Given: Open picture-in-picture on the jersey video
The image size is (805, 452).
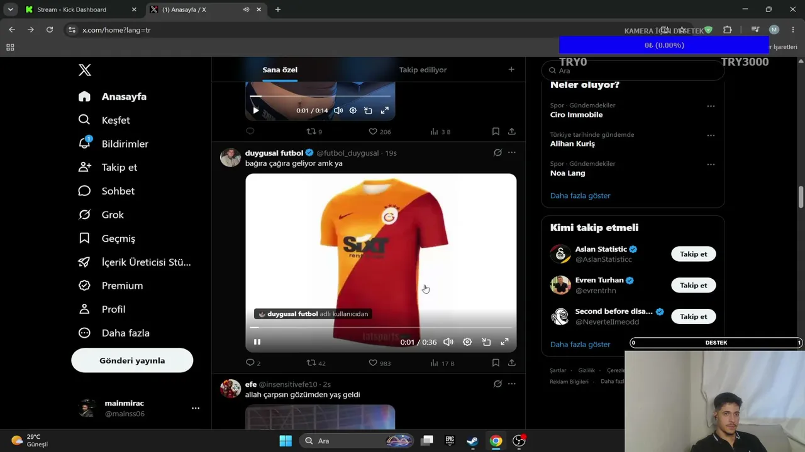Looking at the screenshot, I should (486, 342).
